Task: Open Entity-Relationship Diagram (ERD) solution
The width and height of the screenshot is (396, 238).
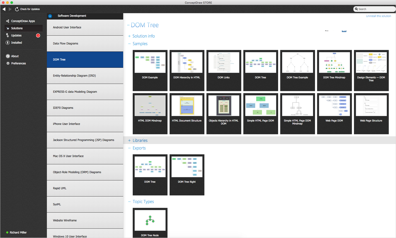Action: [x=85, y=76]
